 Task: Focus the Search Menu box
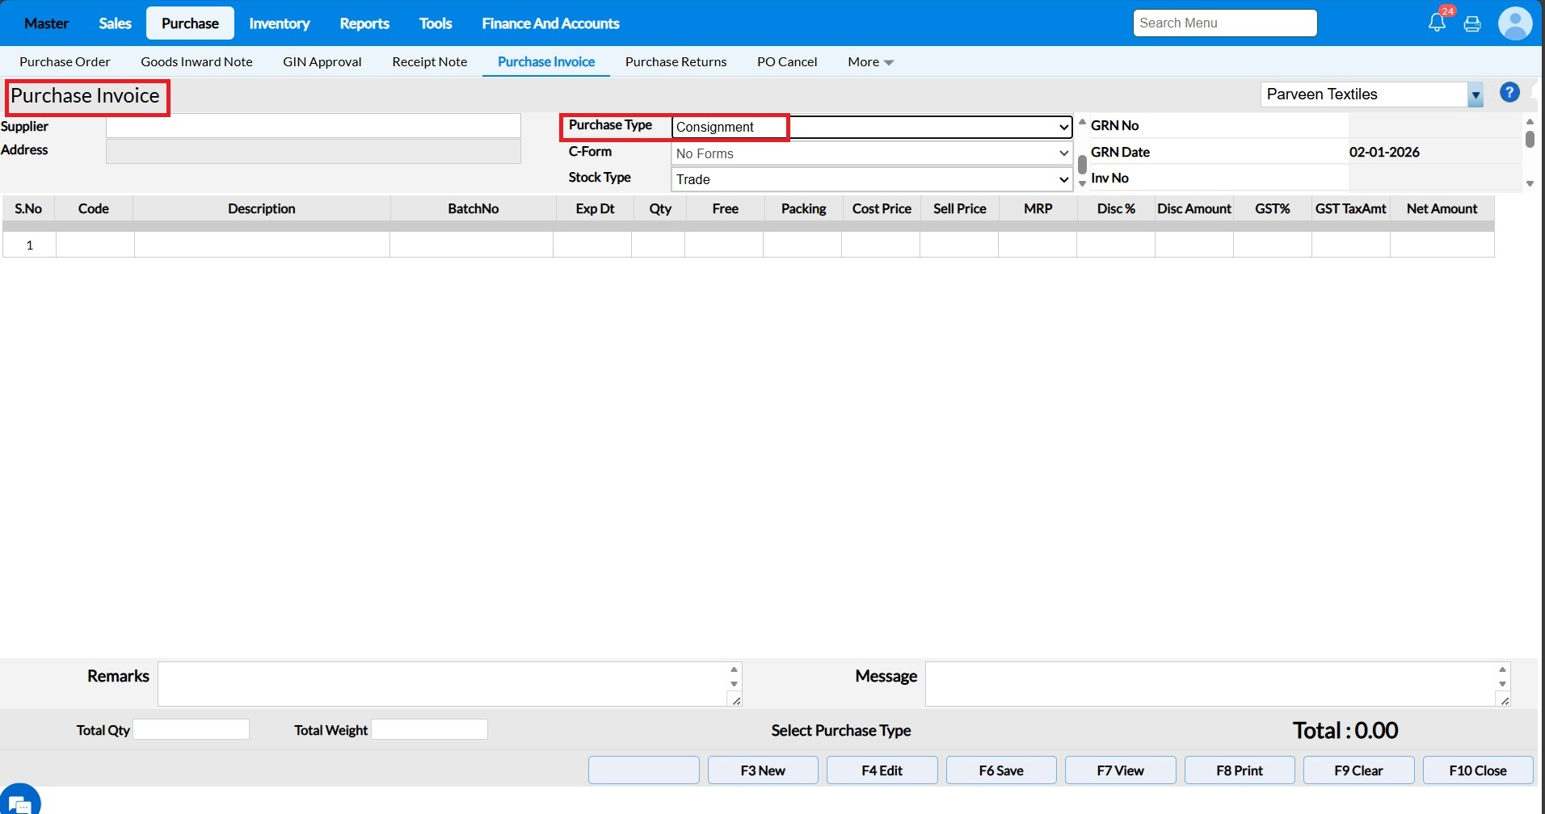click(1224, 23)
